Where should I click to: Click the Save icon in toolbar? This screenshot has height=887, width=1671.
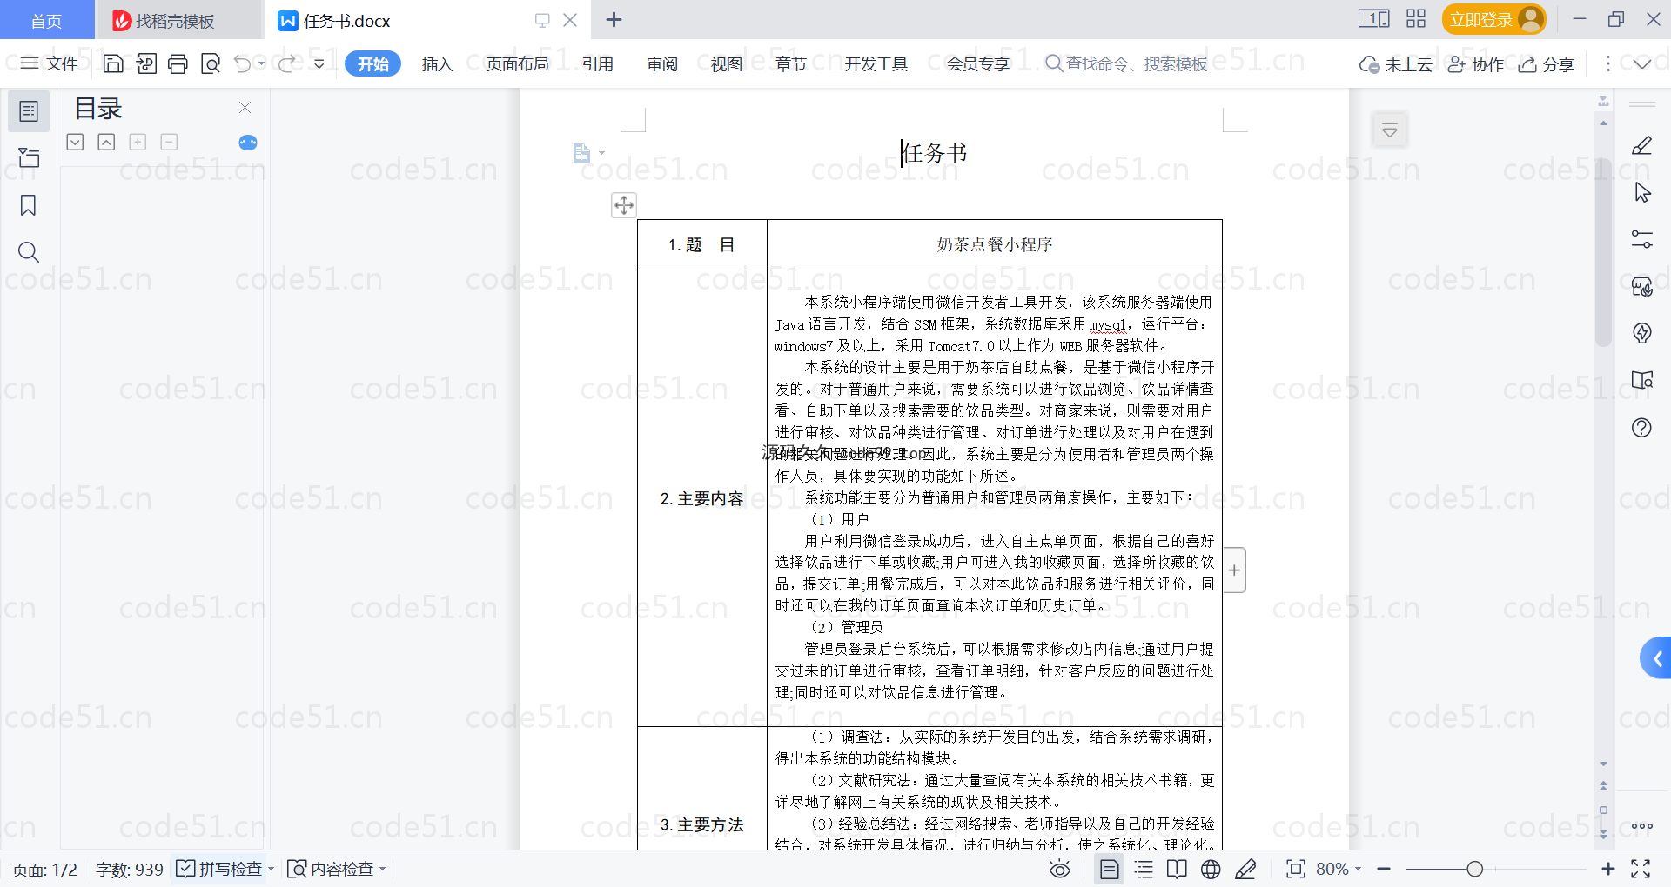[113, 63]
